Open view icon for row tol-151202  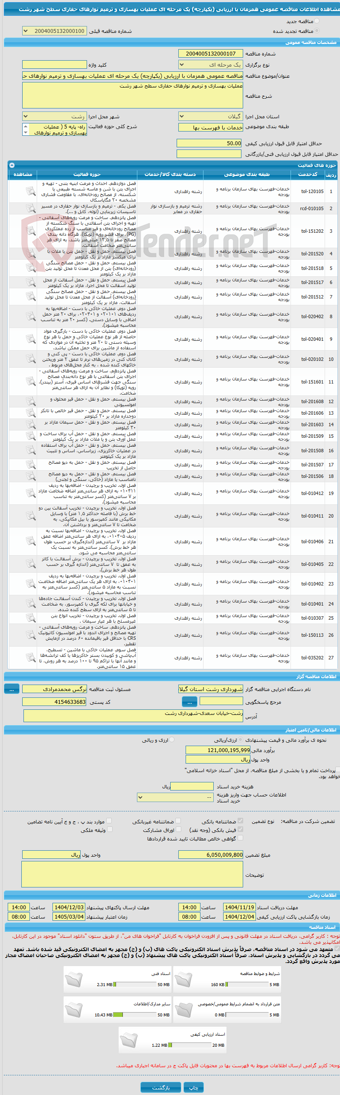pyautogui.click(x=31, y=231)
